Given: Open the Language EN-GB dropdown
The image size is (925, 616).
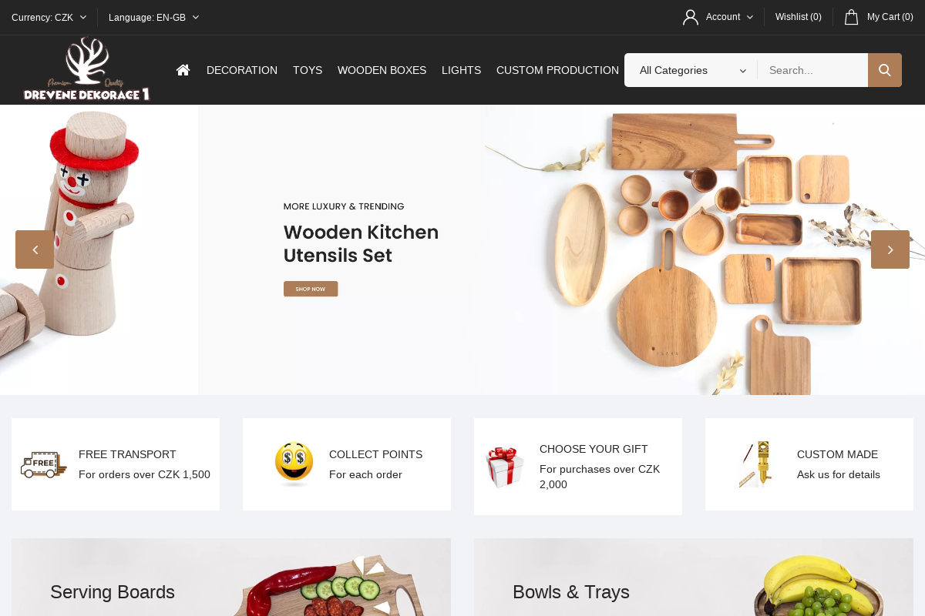Looking at the screenshot, I should [154, 17].
